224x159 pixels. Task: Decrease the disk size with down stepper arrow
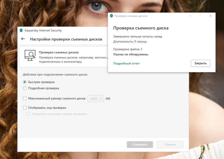[101, 100]
